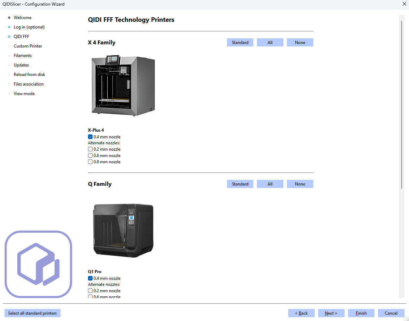Go to Custom Printer page
Screen dimensions: 409x321
(28, 46)
